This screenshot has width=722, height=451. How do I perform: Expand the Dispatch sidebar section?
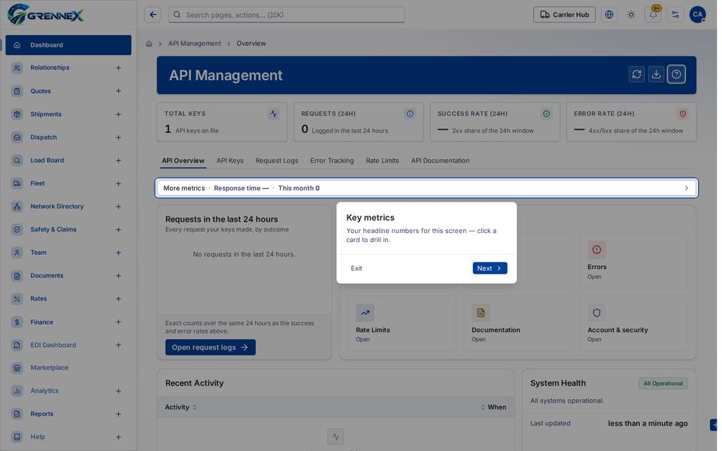[x=118, y=137]
